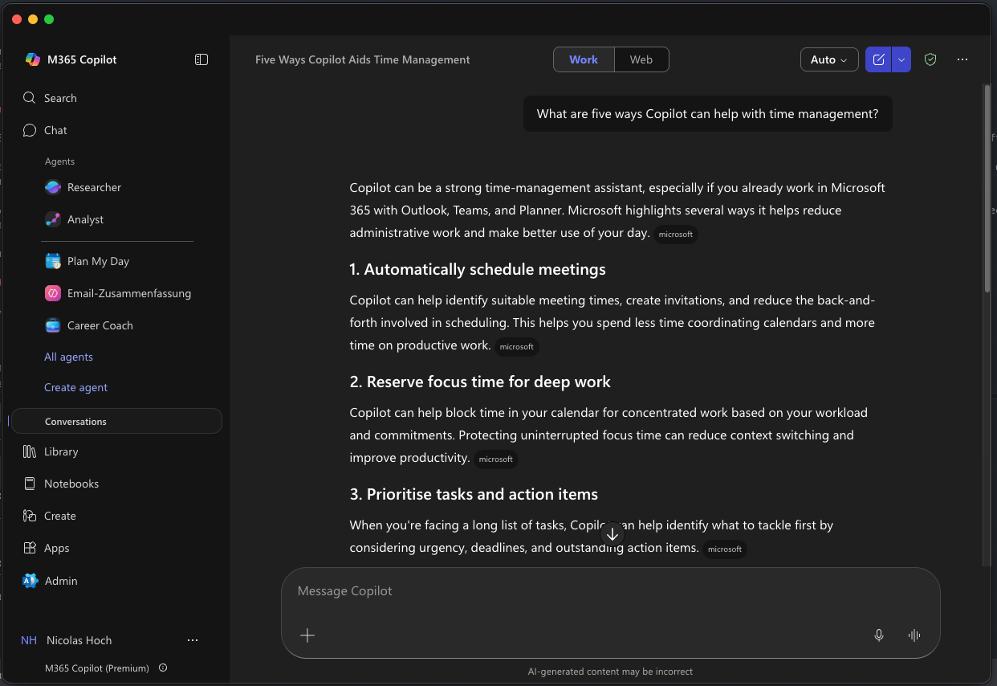Image resolution: width=997 pixels, height=686 pixels.
Task: Click the heading 3. Prioritise tasks and action items
Action: click(x=474, y=494)
